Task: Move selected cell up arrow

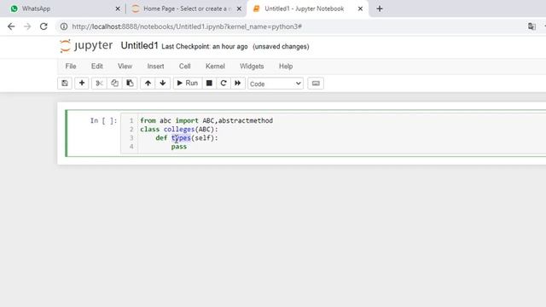Action: click(148, 84)
